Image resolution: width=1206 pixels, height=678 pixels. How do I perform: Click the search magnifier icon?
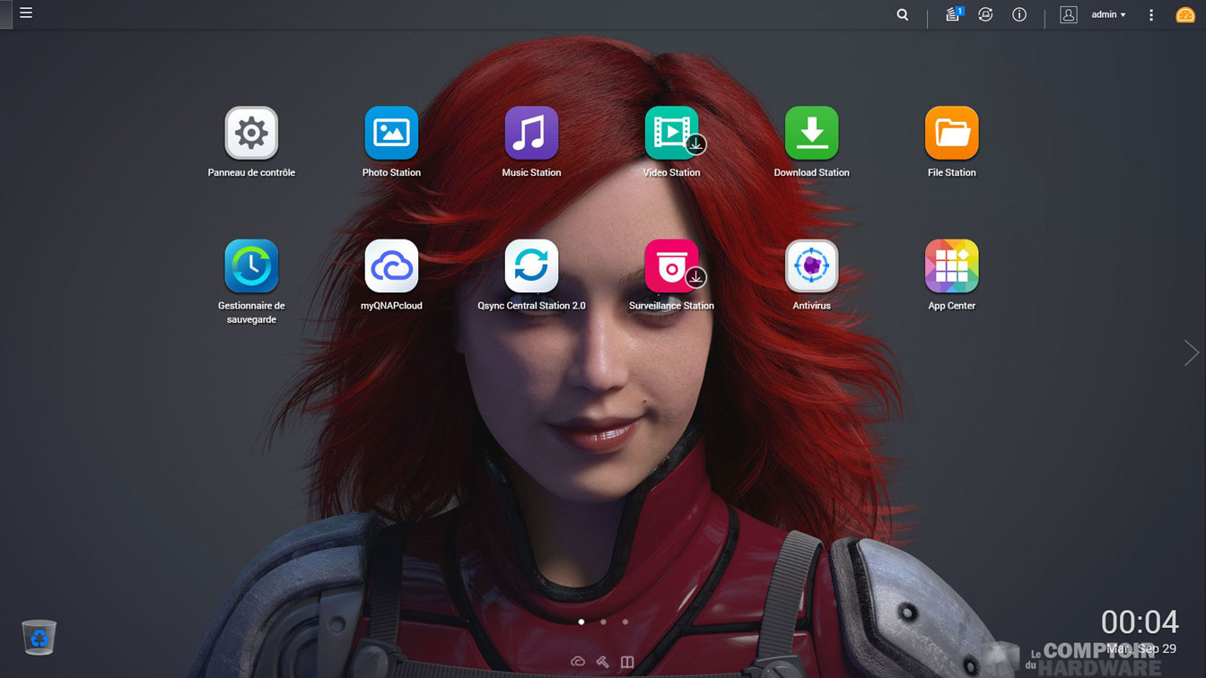point(903,14)
